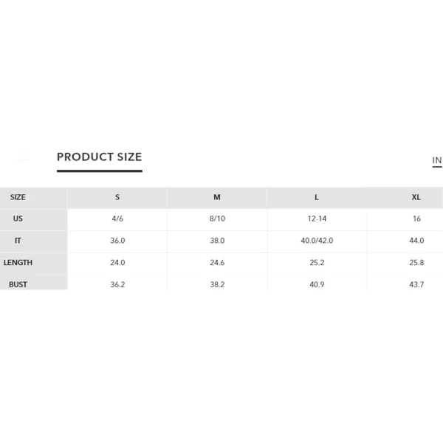
Task: Select the L size column header
Action: click(x=317, y=197)
